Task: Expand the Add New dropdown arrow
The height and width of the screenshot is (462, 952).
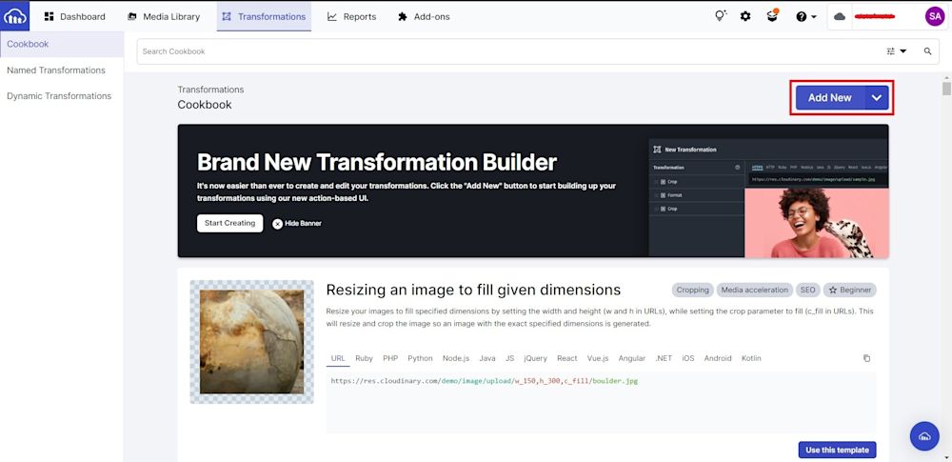Action: (x=877, y=97)
